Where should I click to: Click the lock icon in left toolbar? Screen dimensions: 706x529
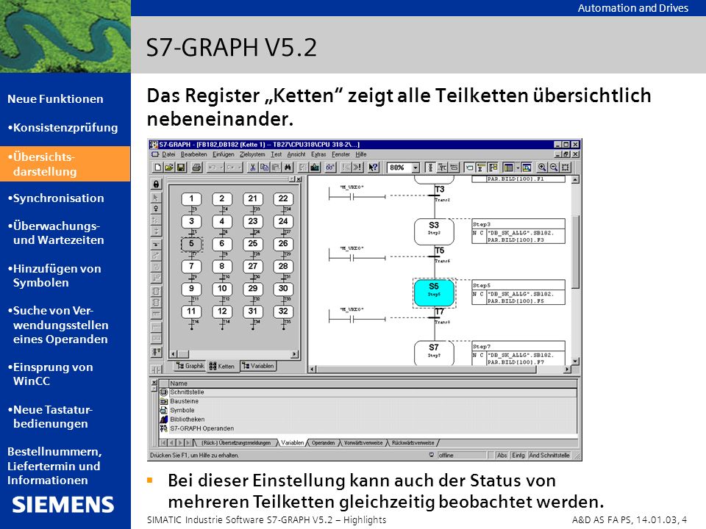(x=156, y=184)
